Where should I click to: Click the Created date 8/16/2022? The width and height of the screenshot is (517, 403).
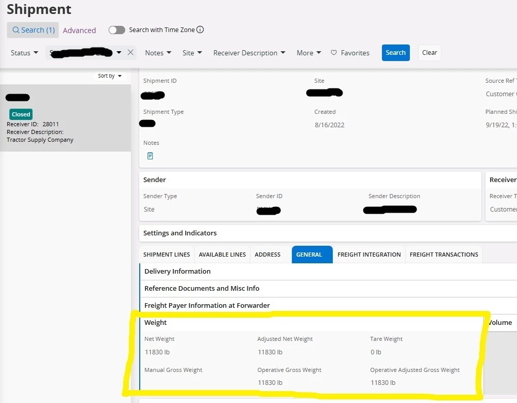click(x=329, y=125)
